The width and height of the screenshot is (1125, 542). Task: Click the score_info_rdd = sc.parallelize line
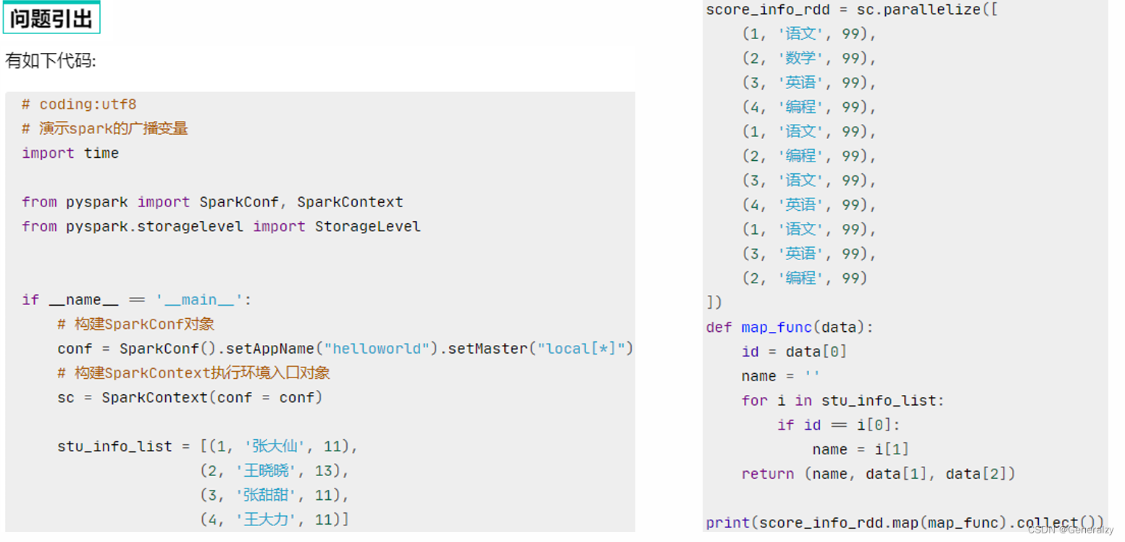click(x=853, y=9)
